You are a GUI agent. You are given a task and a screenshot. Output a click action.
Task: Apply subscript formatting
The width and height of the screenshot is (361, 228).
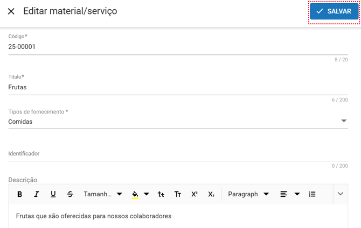211,194
